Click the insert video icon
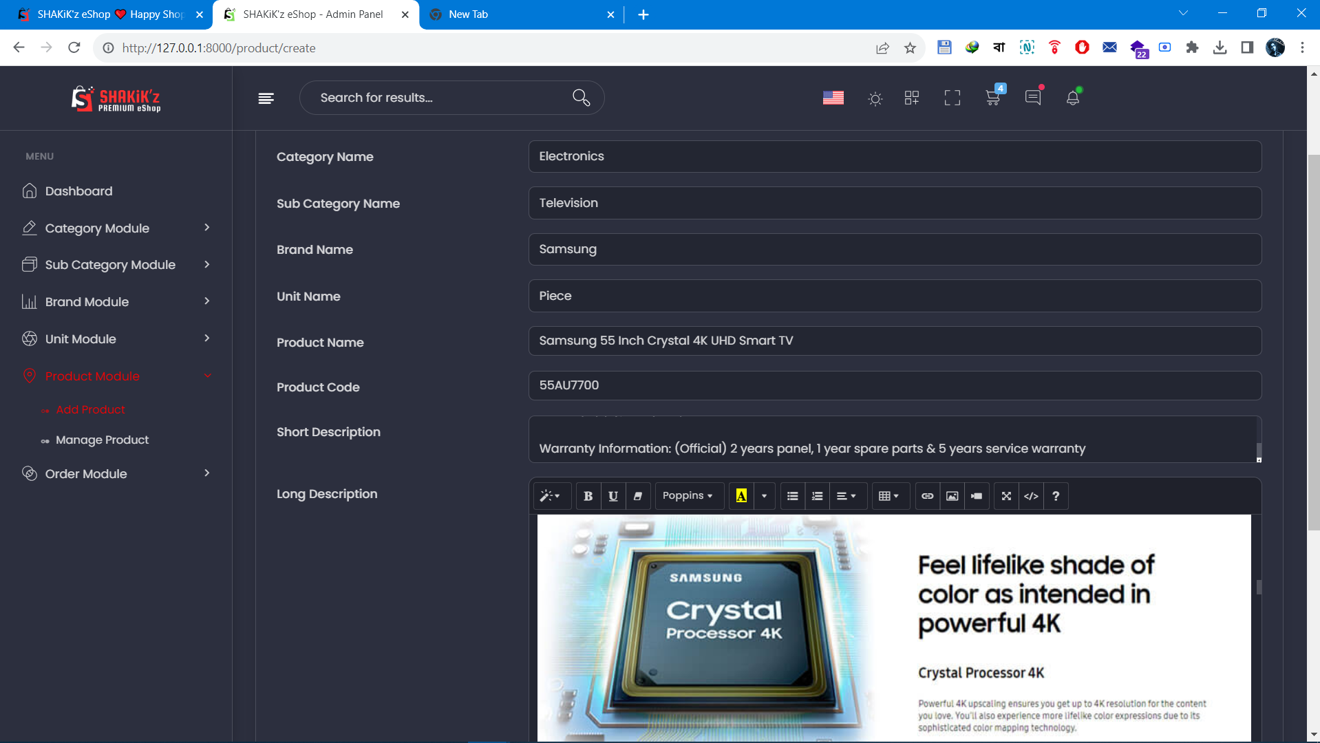The height and width of the screenshot is (743, 1320). [x=977, y=496]
